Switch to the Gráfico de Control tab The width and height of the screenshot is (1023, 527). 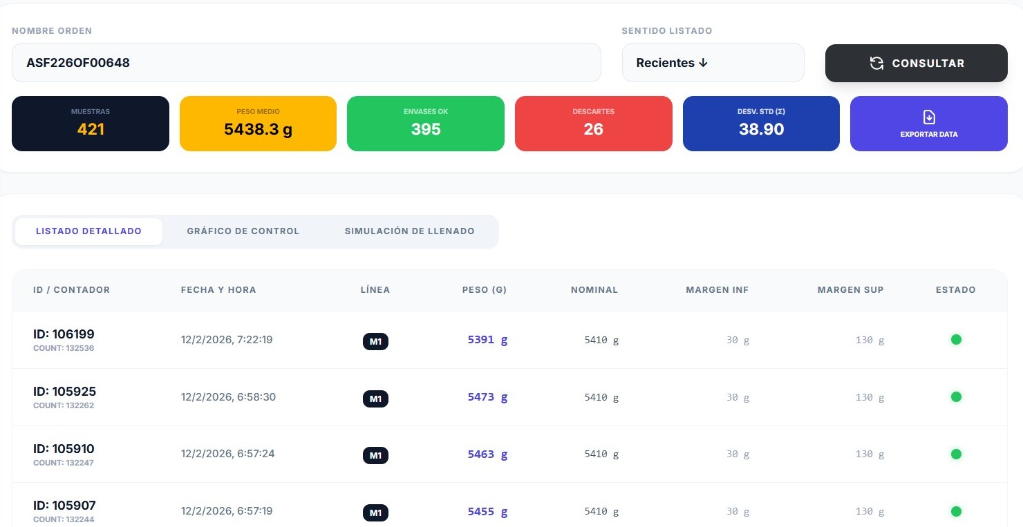[x=243, y=231]
